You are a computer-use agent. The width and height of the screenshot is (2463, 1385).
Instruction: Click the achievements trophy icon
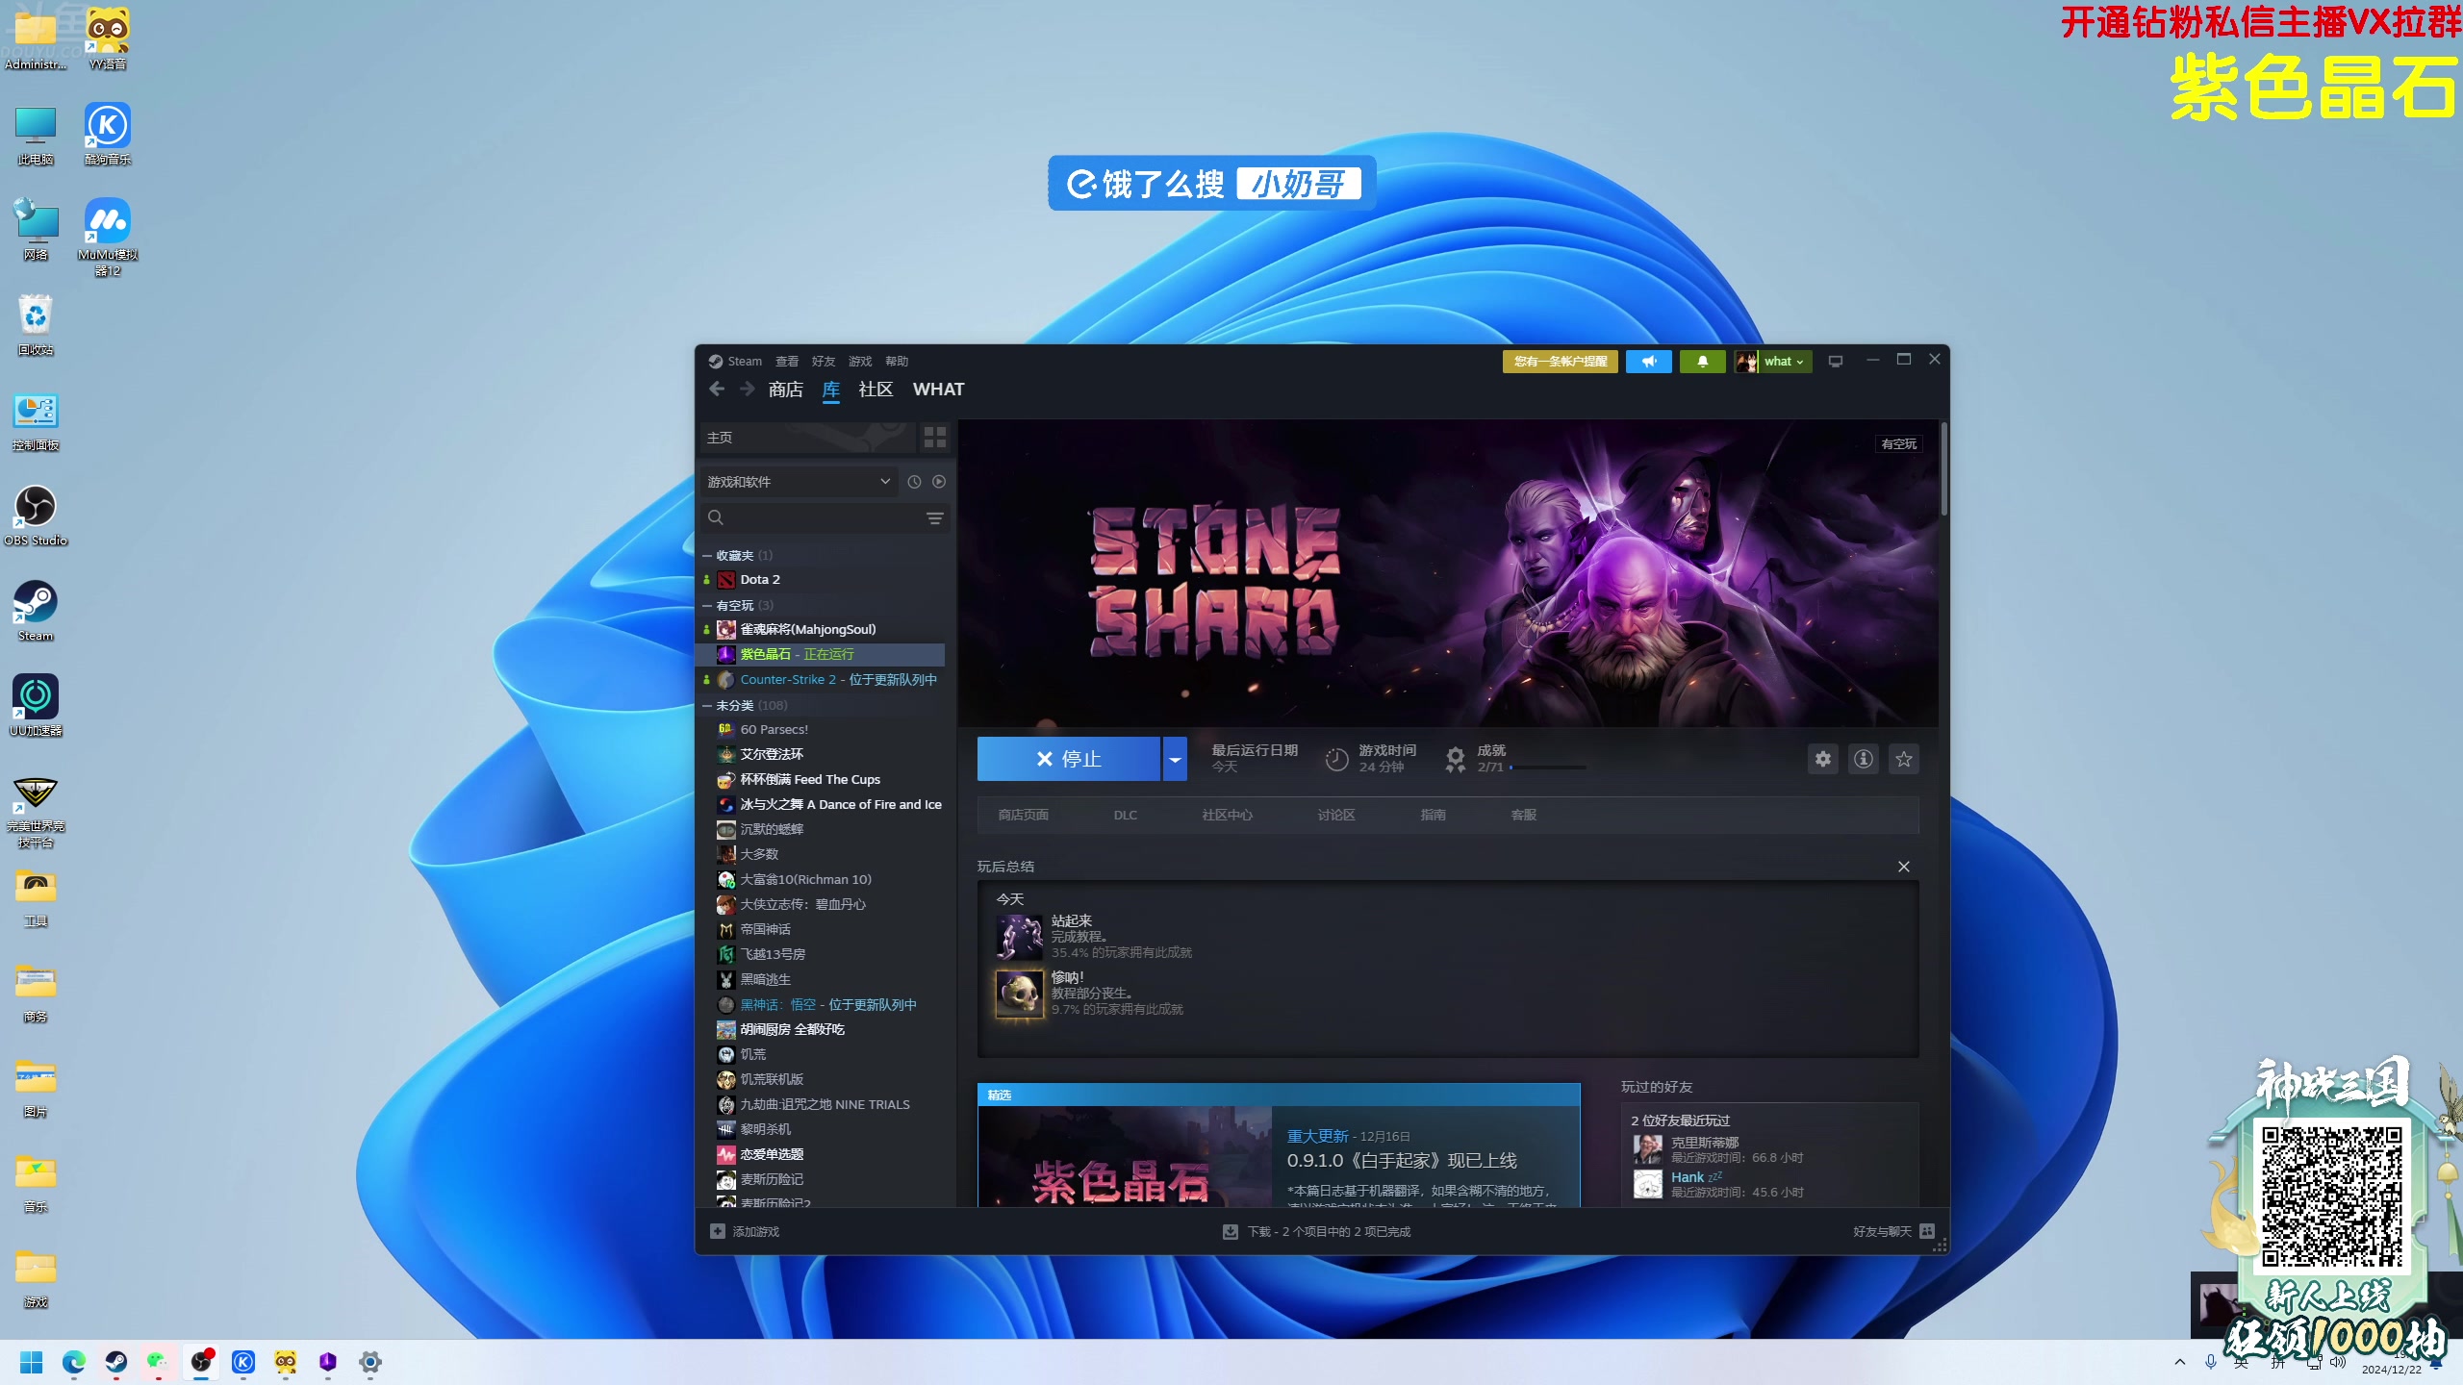[x=1456, y=759]
